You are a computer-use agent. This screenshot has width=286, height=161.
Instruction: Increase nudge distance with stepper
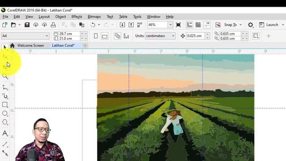click(x=207, y=34)
